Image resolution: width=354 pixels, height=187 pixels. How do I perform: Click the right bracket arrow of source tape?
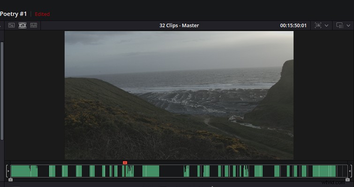click(350, 171)
